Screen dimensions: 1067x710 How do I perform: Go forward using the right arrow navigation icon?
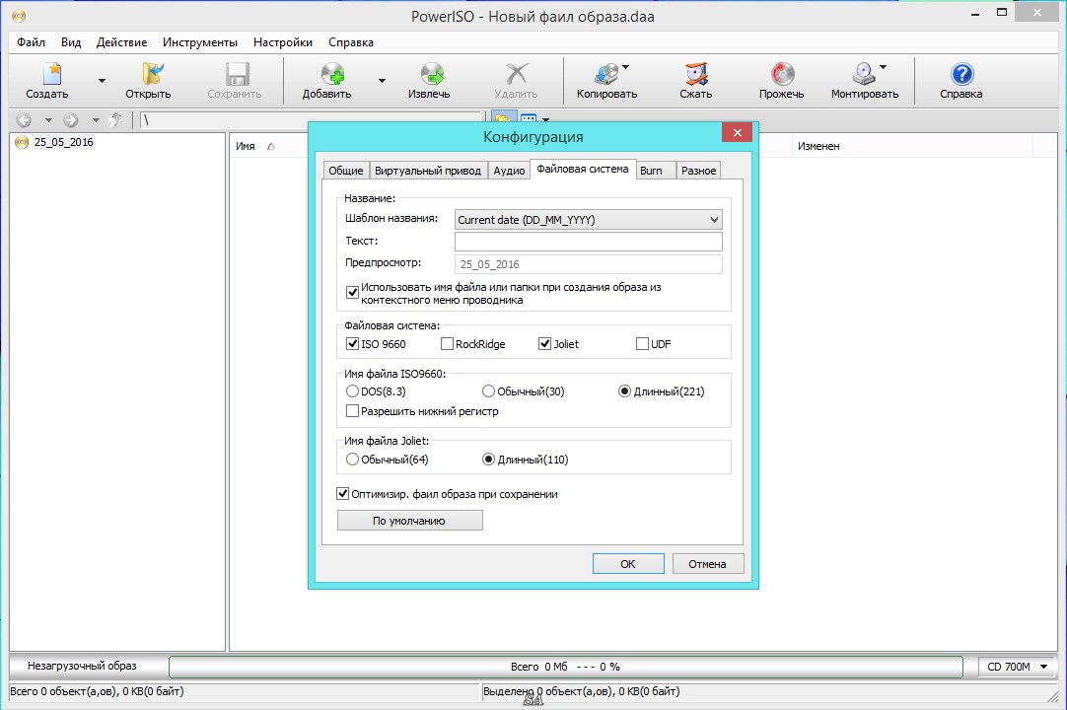(71, 120)
